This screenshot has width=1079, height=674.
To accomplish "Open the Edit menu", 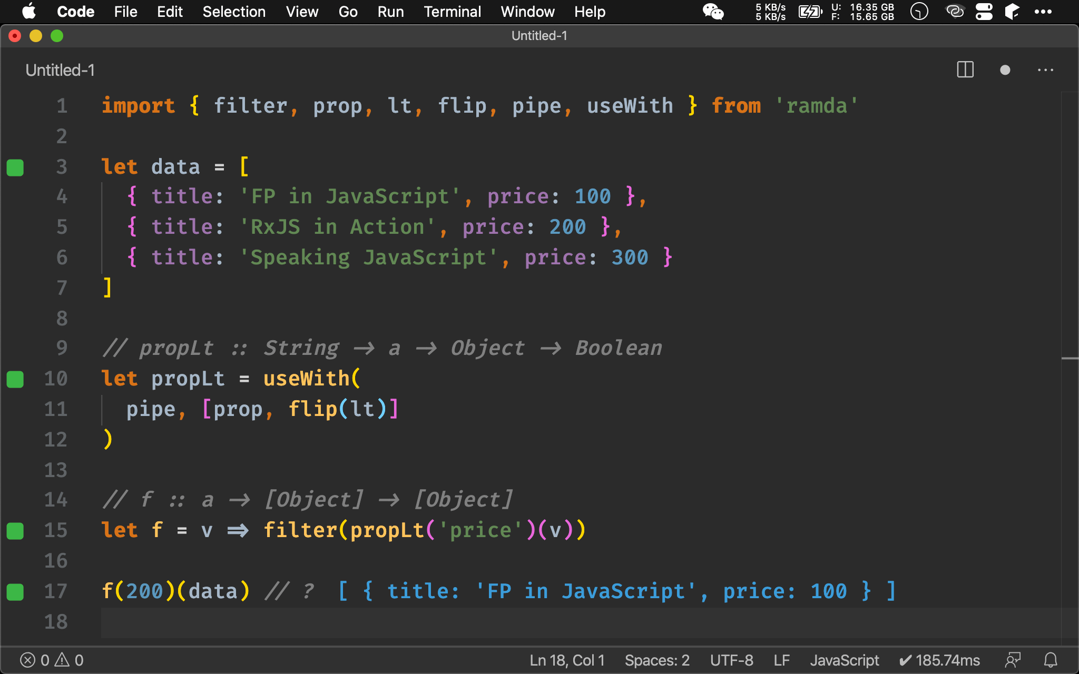I will (x=170, y=12).
